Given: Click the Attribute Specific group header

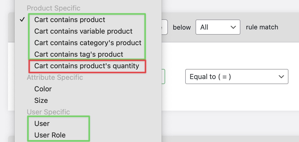Looking at the screenshot, I should 55,78.
